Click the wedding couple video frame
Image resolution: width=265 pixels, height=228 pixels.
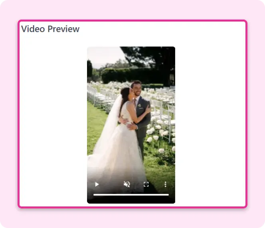pyautogui.click(x=131, y=125)
